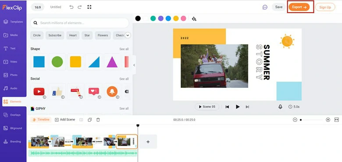Open the 16:9 aspect ratio selector
The width and height of the screenshot is (342, 162).
point(38,7)
